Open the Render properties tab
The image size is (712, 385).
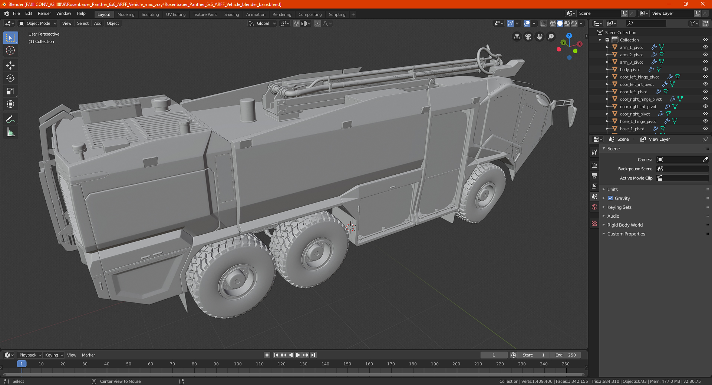tap(594, 165)
